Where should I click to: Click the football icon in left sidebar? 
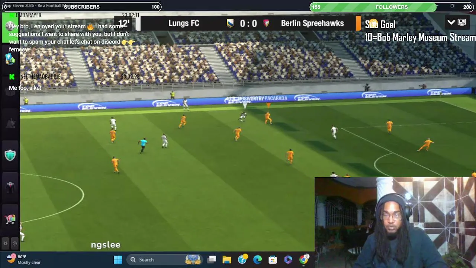9,26
